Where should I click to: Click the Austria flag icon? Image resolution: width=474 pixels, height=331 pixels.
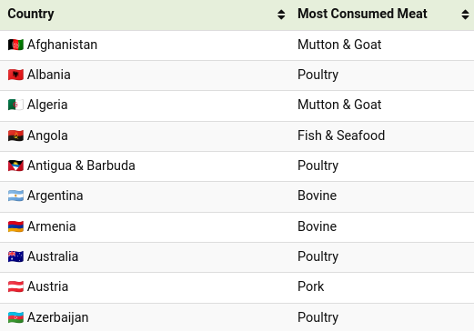click(15, 286)
